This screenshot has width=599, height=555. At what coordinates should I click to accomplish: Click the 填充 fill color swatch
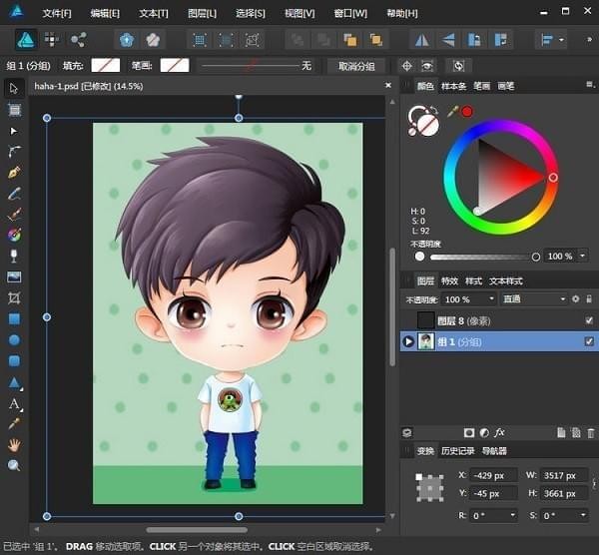tap(106, 66)
